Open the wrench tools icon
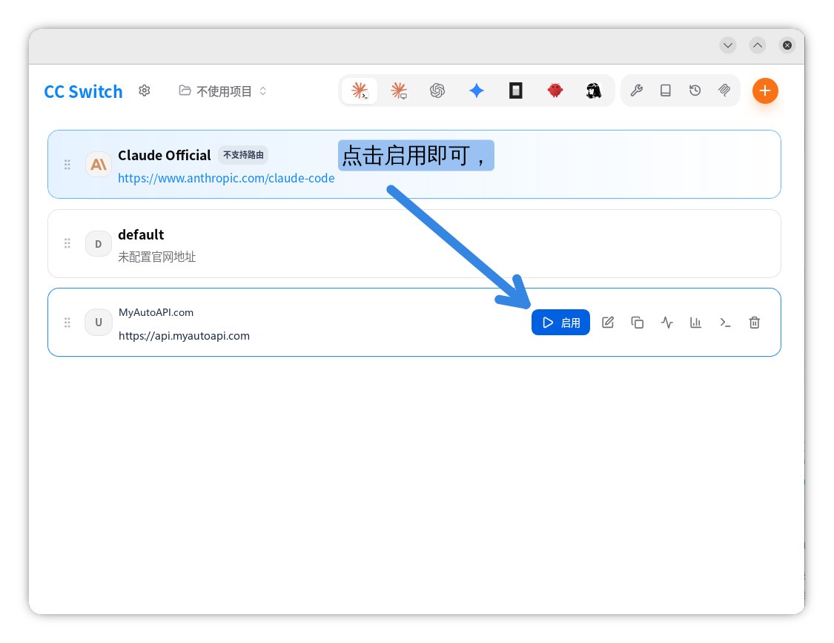This screenshot has height=643, width=834. pos(636,90)
